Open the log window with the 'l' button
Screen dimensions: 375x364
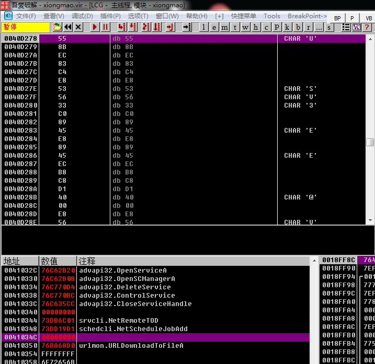tap(204, 27)
